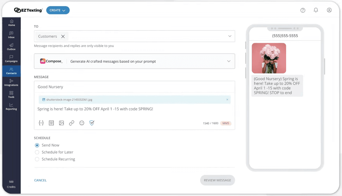Expand the TO recipients dropdown
The height and width of the screenshot is (196, 342).
(230, 36)
